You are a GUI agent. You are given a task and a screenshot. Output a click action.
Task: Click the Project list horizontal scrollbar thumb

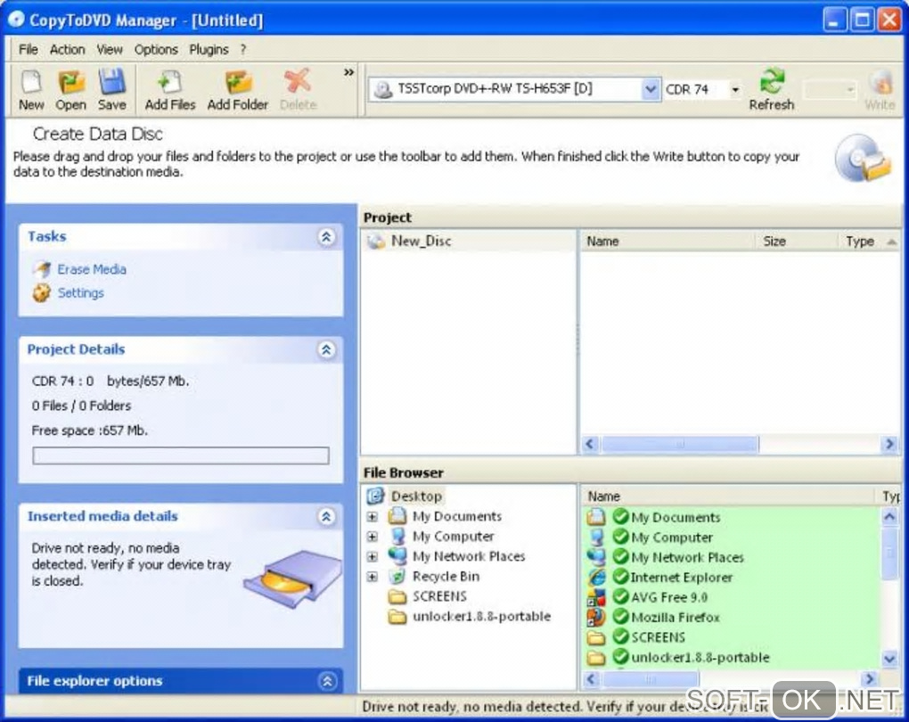click(x=679, y=444)
